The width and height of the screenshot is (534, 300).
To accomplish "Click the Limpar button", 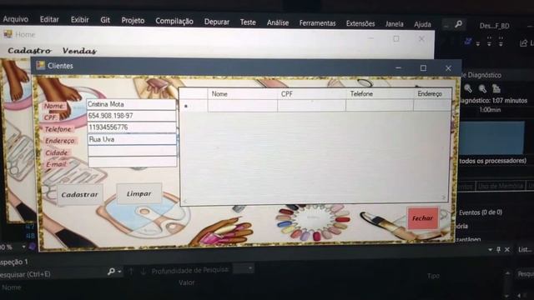I will point(139,193).
